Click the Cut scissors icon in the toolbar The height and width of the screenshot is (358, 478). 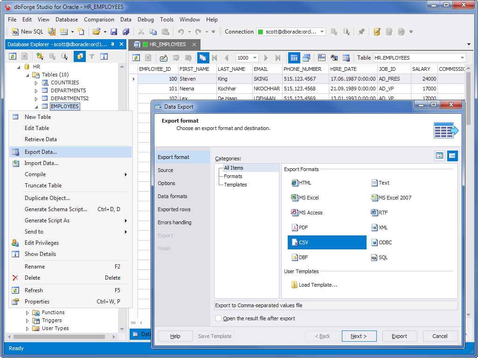tap(141, 32)
